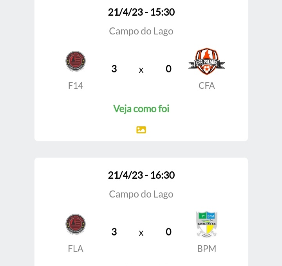Click the x between F14 and CFA scores
Screen dimensions: 282x266
(x=141, y=70)
